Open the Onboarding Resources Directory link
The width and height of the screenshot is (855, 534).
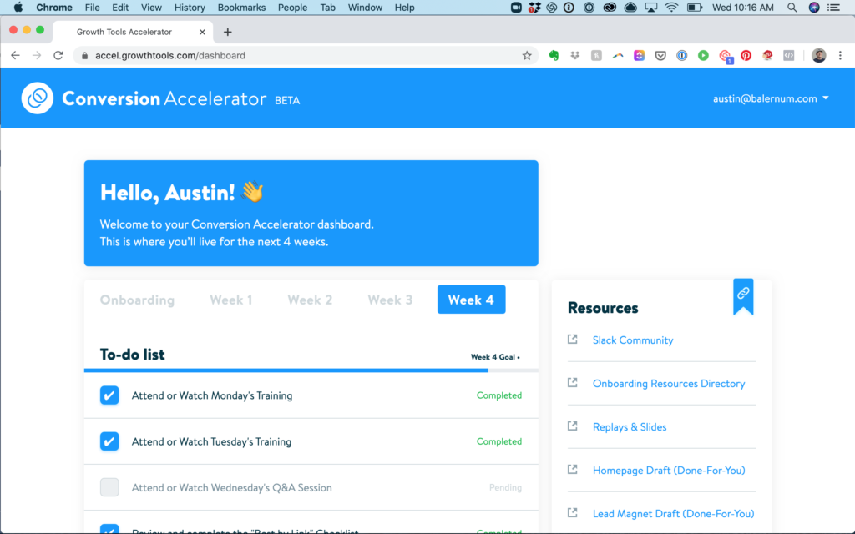tap(669, 383)
